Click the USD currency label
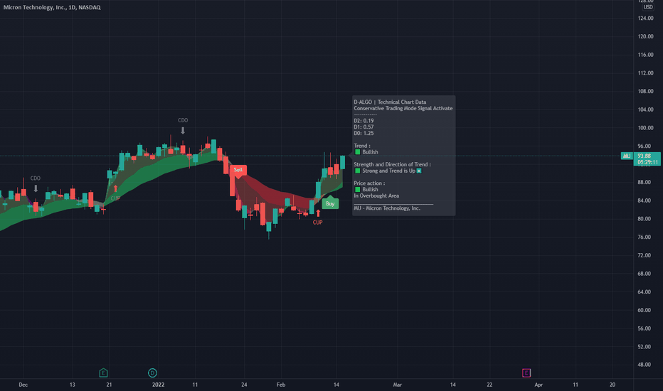663x391 pixels. [648, 7]
